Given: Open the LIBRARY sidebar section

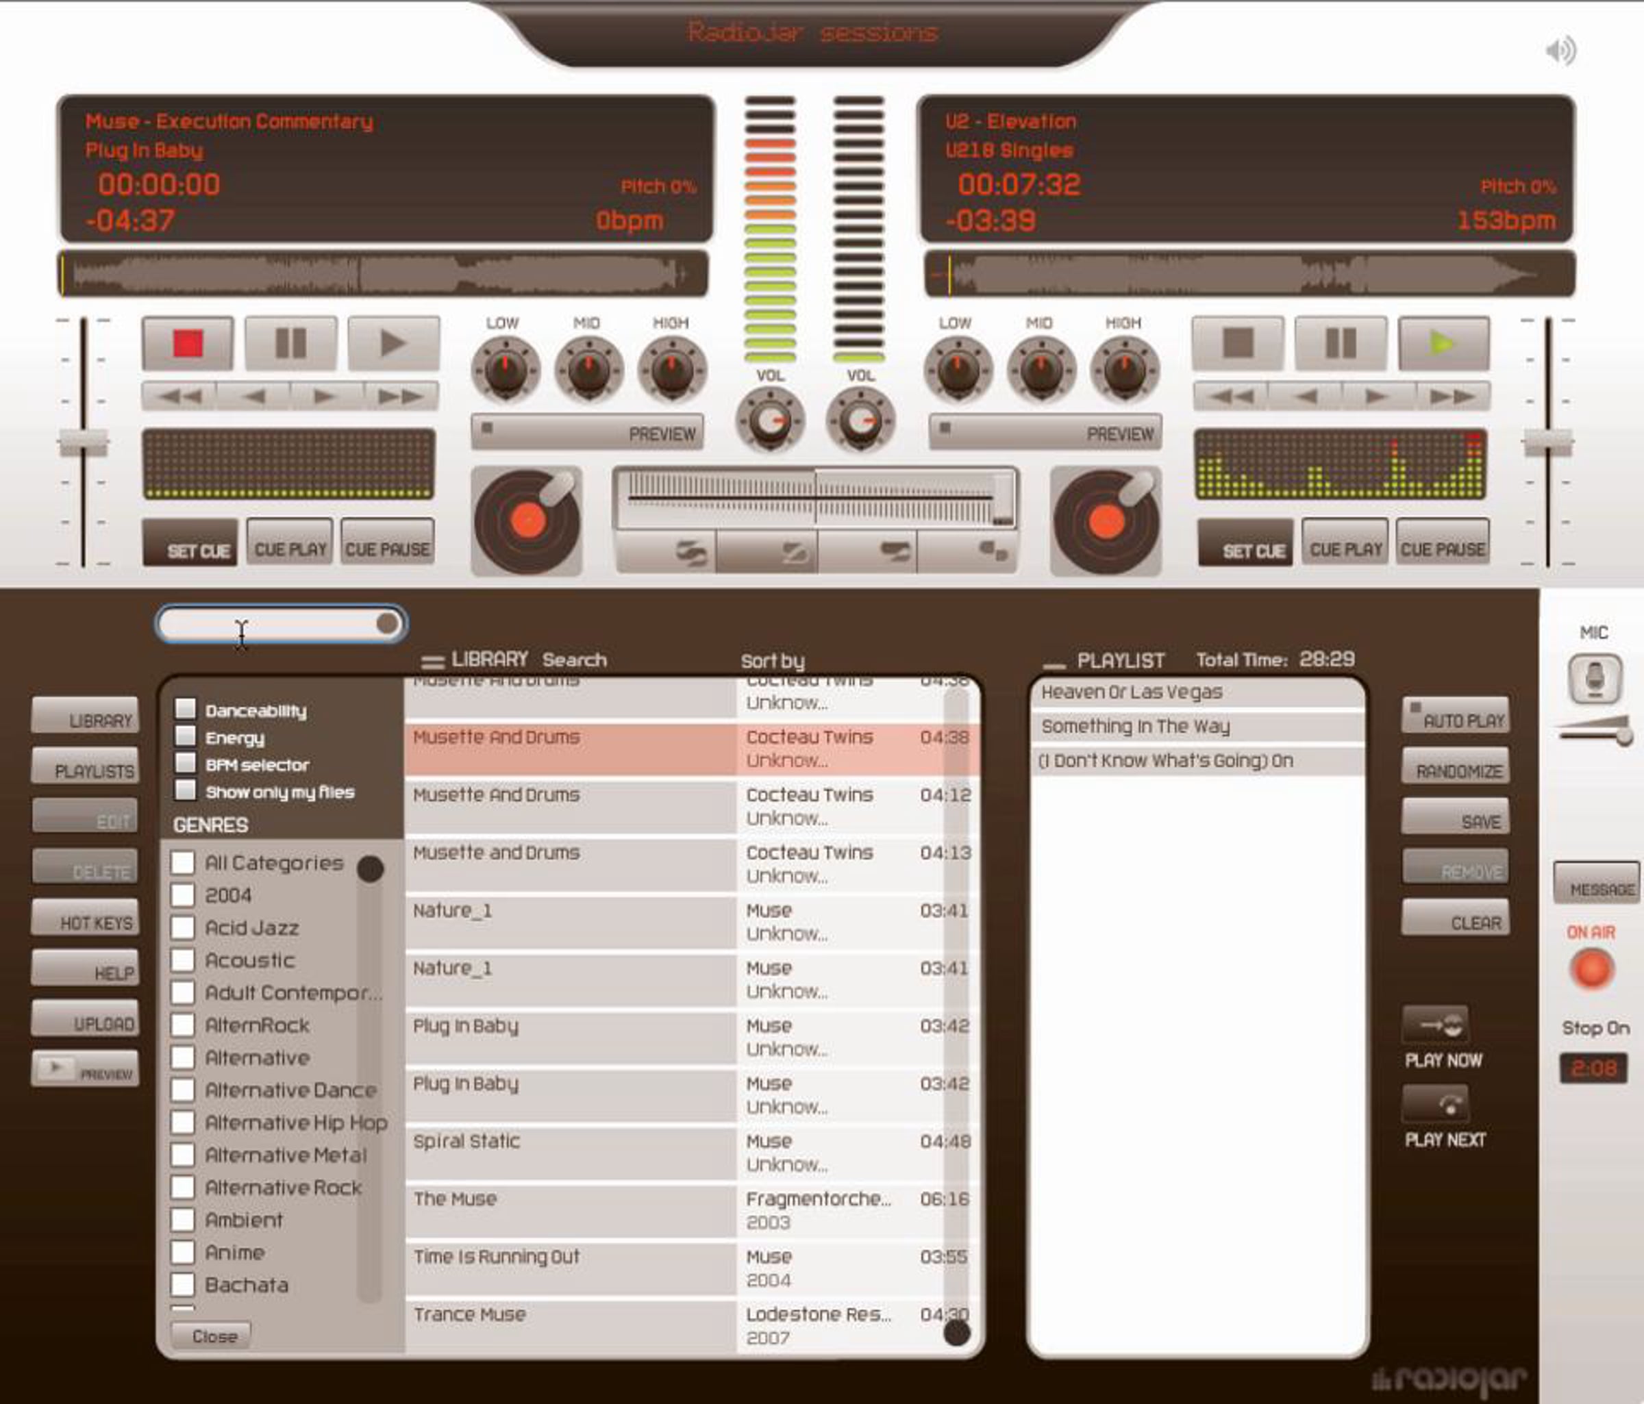Looking at the screenshot, I should [x=86, y=716].
